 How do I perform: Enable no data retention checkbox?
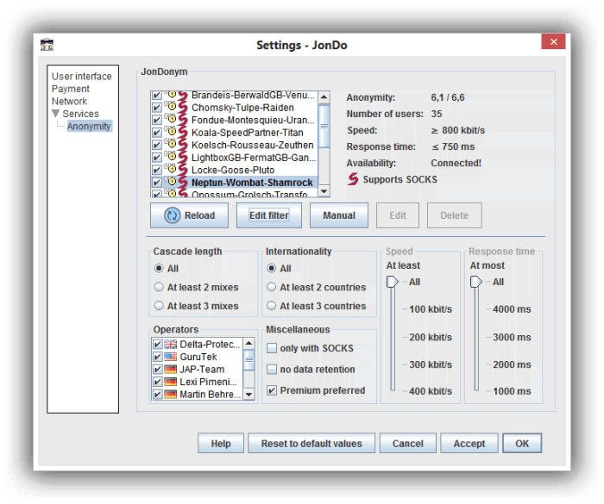pos(272,370)
